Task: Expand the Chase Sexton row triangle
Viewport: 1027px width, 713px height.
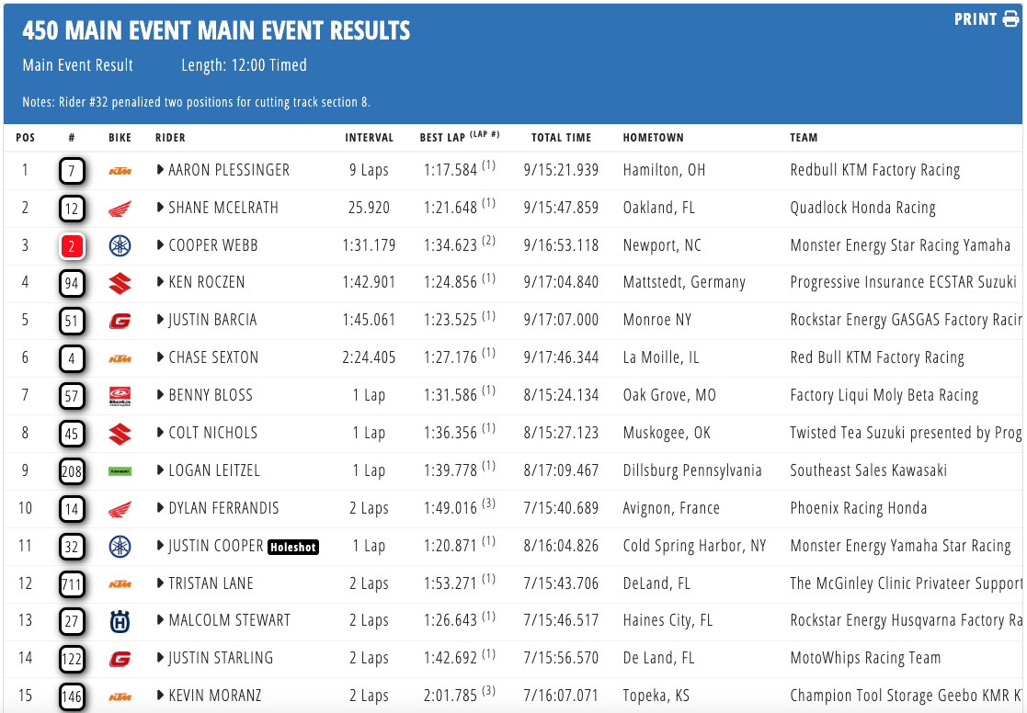Action: coord(161,357)
